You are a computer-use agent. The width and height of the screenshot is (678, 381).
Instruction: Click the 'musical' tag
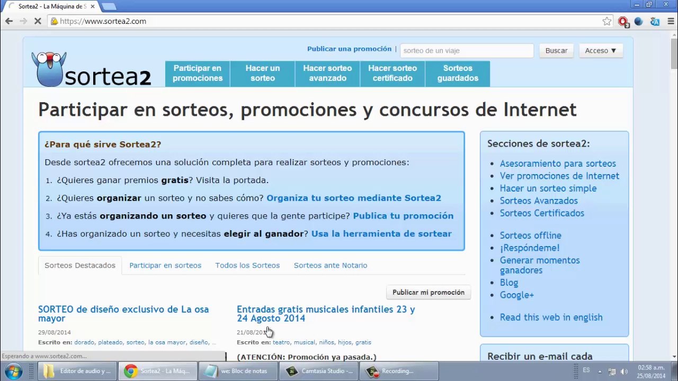pyautogui.click(x=304, y=342)
